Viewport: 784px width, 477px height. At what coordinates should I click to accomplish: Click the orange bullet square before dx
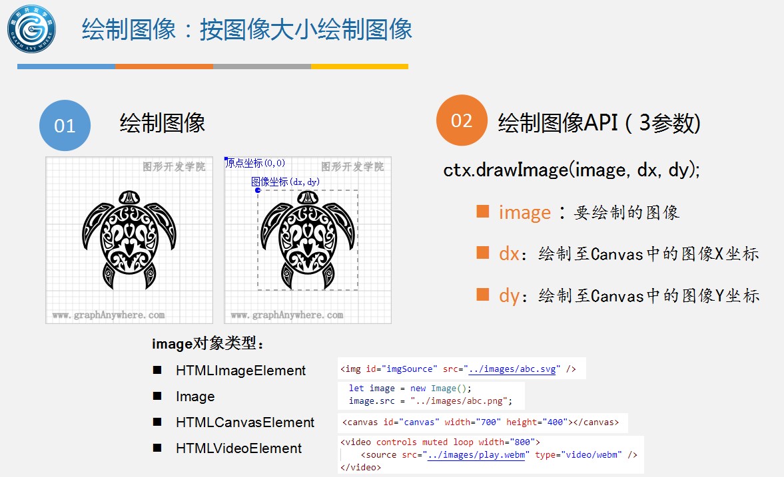(x=482, y=252)
